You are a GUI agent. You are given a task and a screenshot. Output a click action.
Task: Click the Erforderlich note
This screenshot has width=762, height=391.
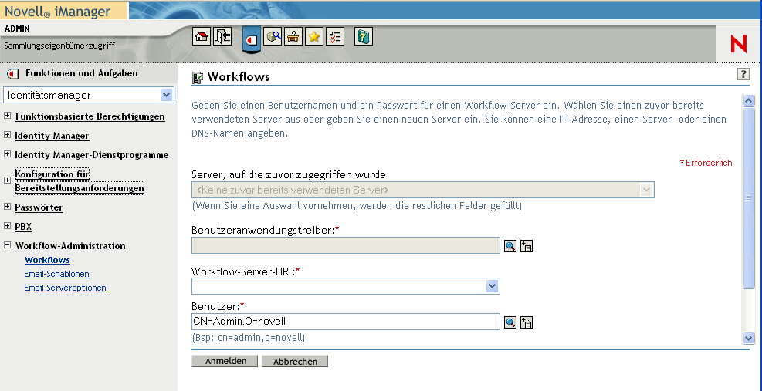706,163
